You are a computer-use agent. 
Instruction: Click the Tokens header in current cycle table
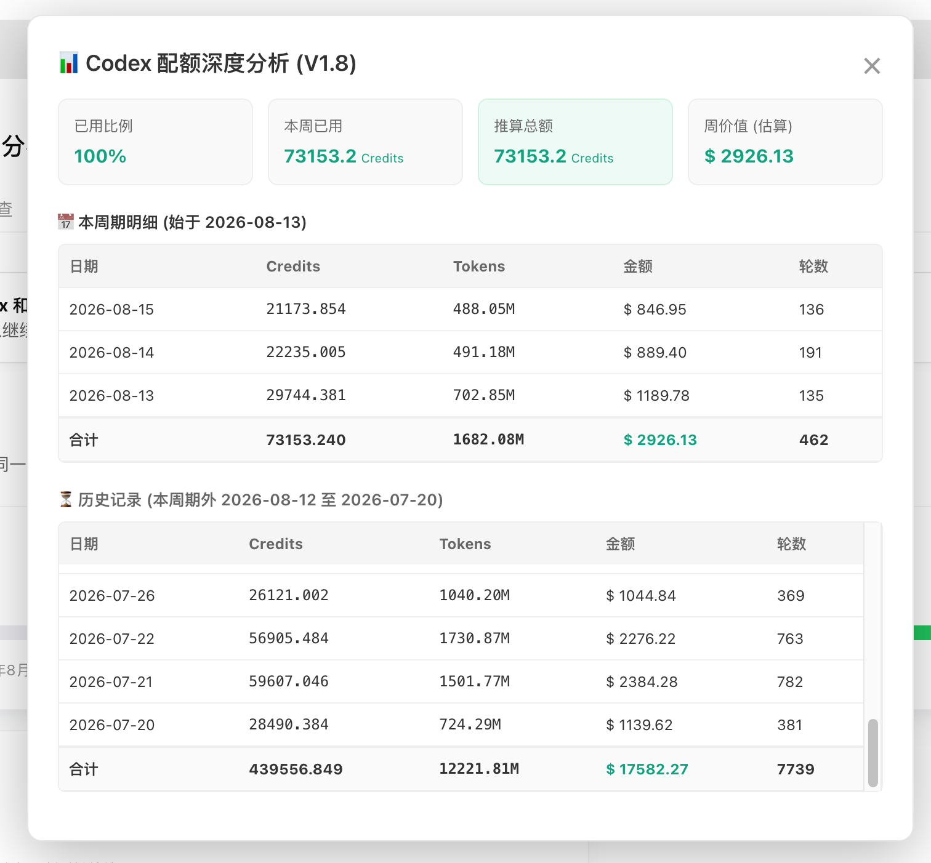coord(479,267)
